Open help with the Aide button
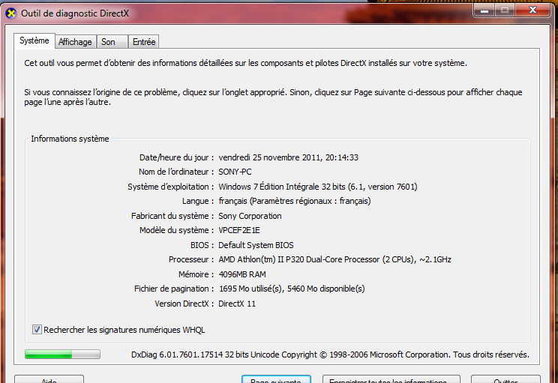 tap(49, 379)
